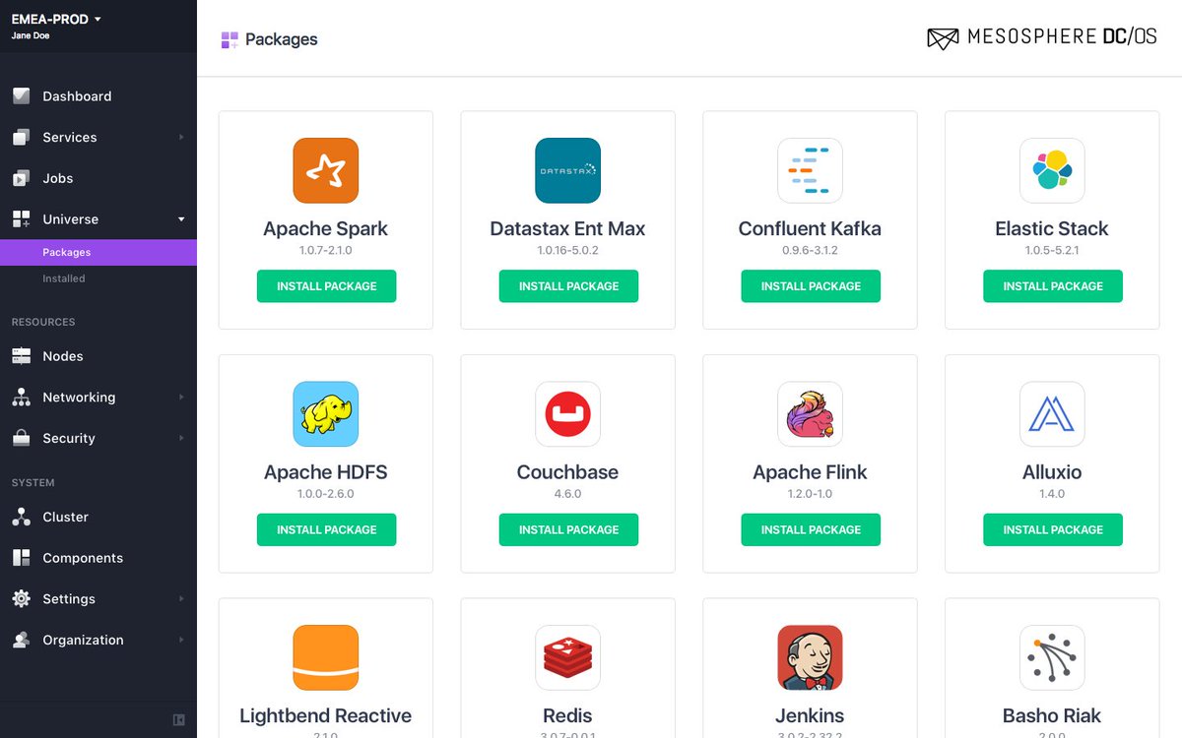Install the Confluent Kafka package

[x=811, y=286]
